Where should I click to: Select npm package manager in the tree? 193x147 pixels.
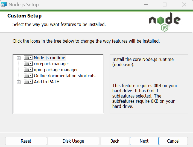56,70
